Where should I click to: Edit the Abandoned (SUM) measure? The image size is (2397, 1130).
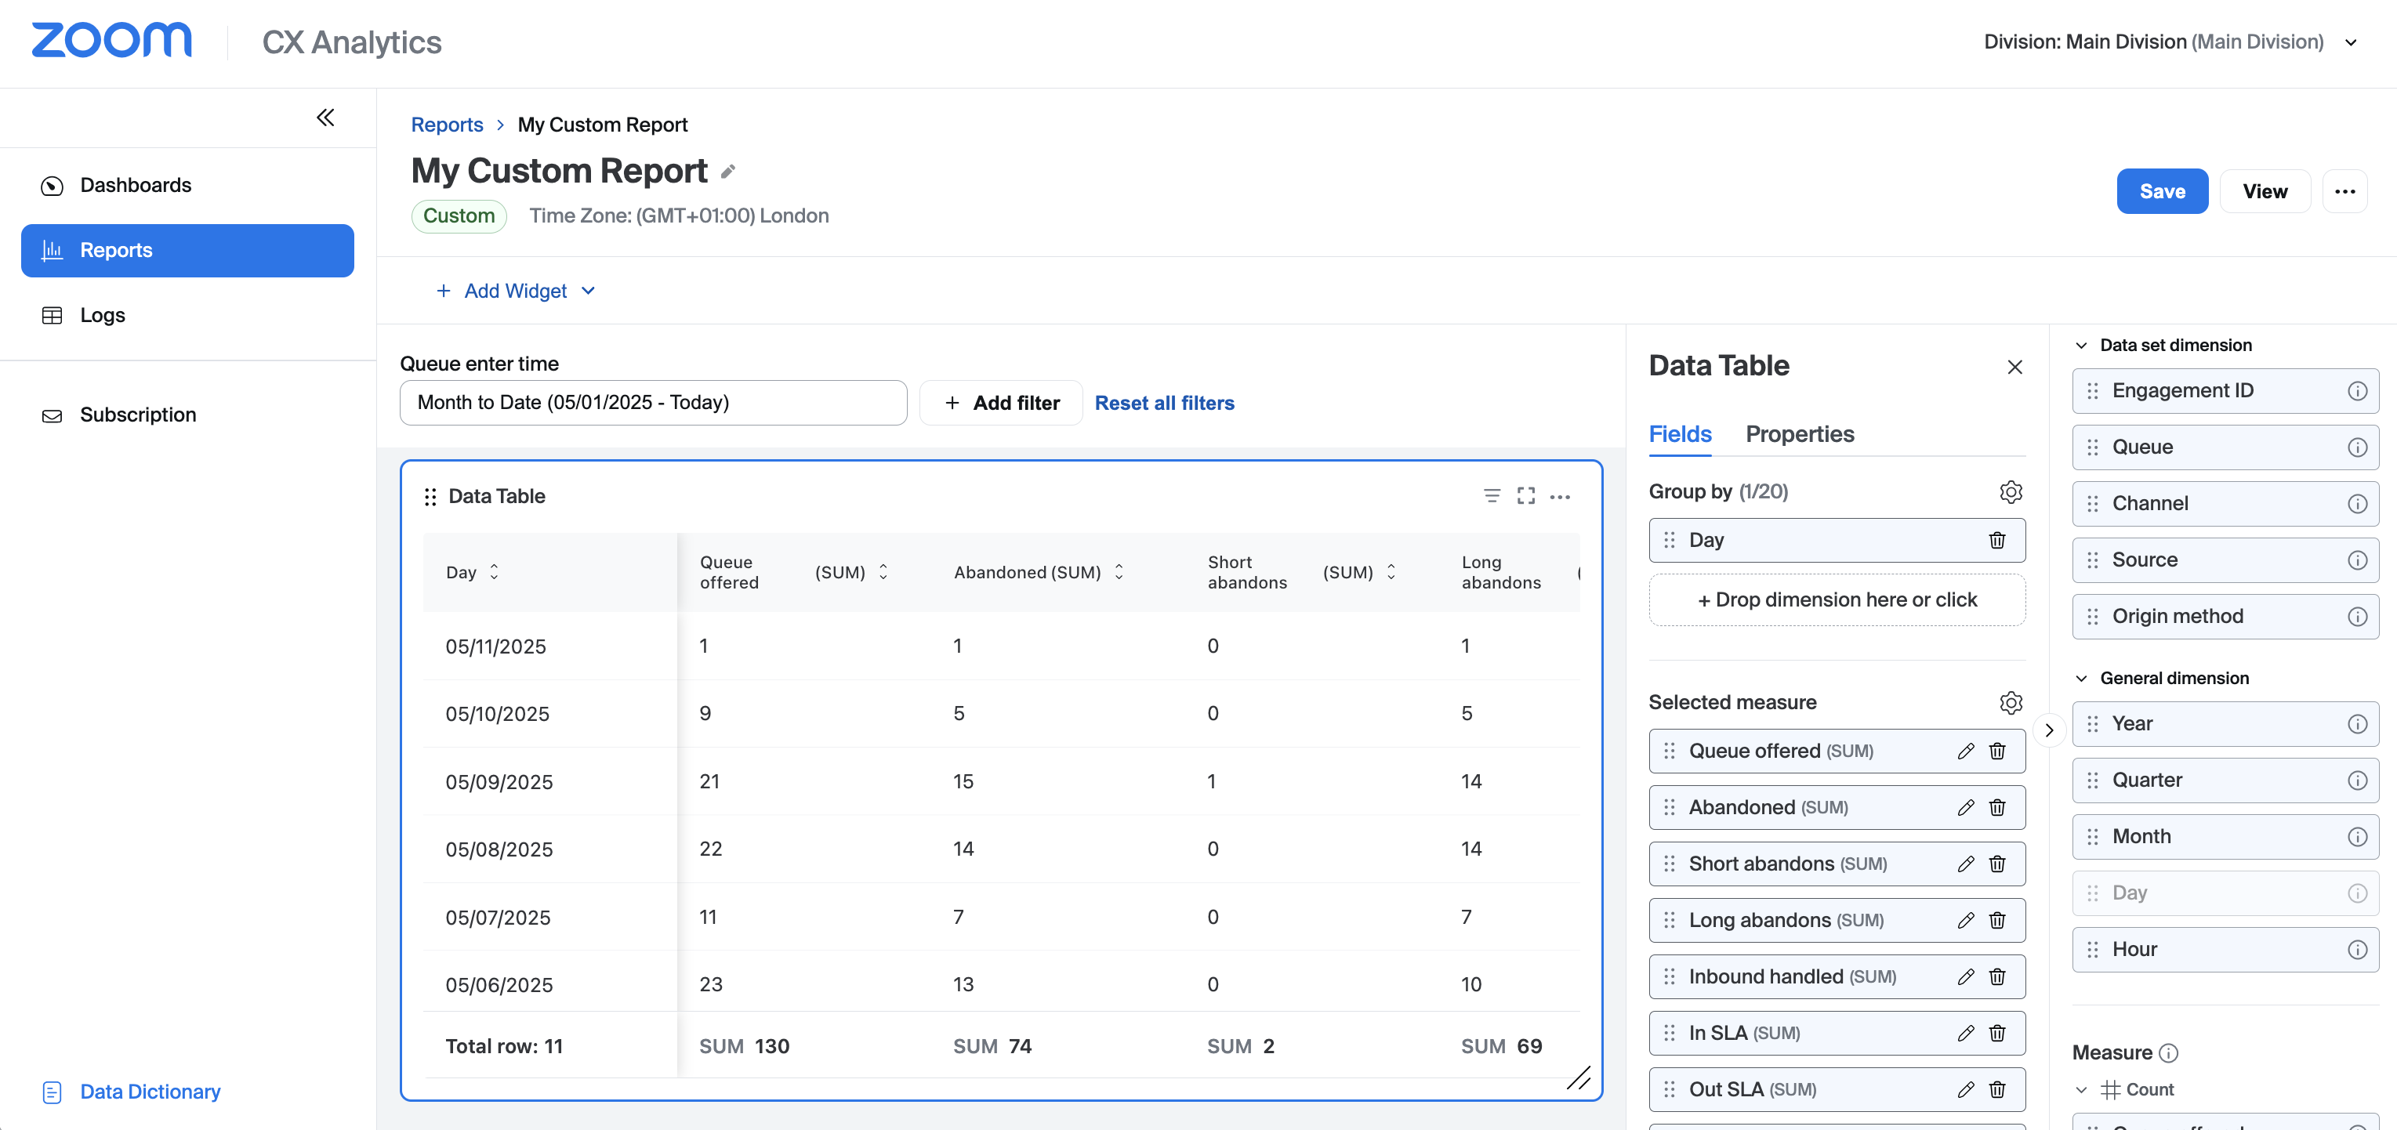tap(1965, 807)
